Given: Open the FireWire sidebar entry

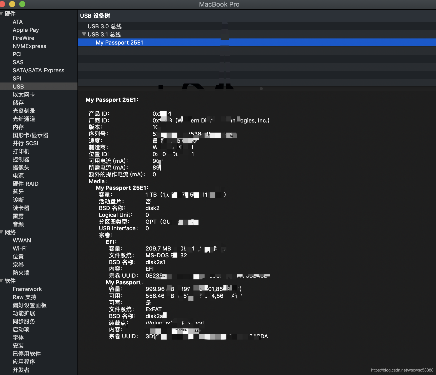Looking at the screenshot, I should coord(24,38).
